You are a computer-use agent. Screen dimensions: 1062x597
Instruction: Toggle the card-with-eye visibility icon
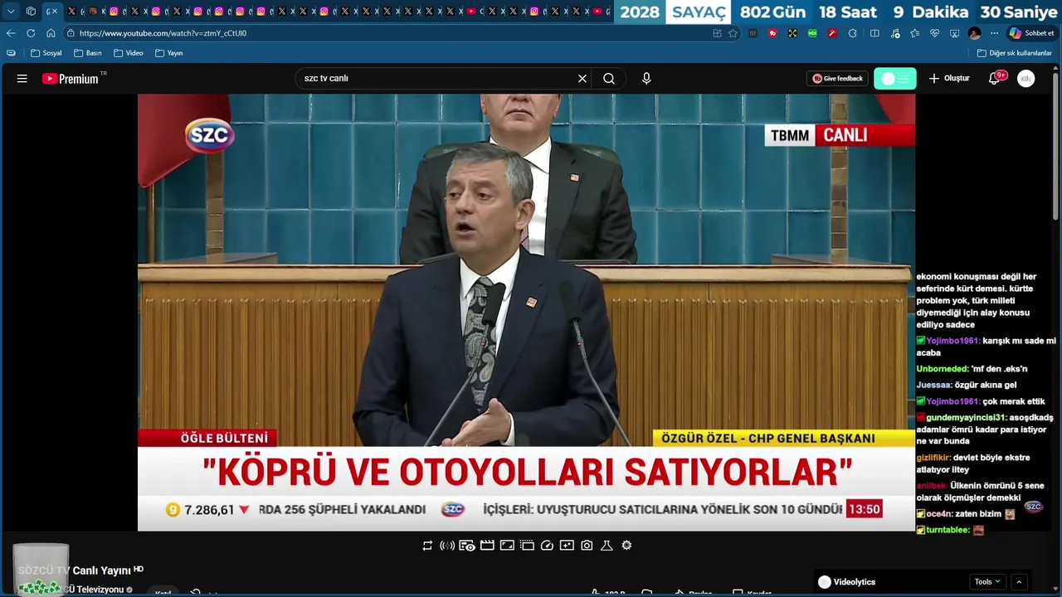tap(467, 546)
